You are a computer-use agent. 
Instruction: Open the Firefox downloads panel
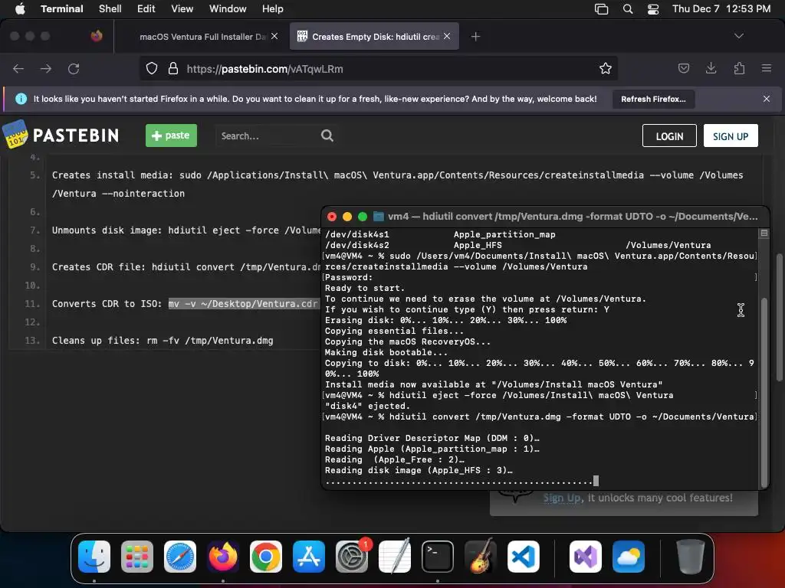[x=711, y=68]
